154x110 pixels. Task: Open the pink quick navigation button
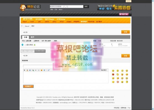click(124, 14)
